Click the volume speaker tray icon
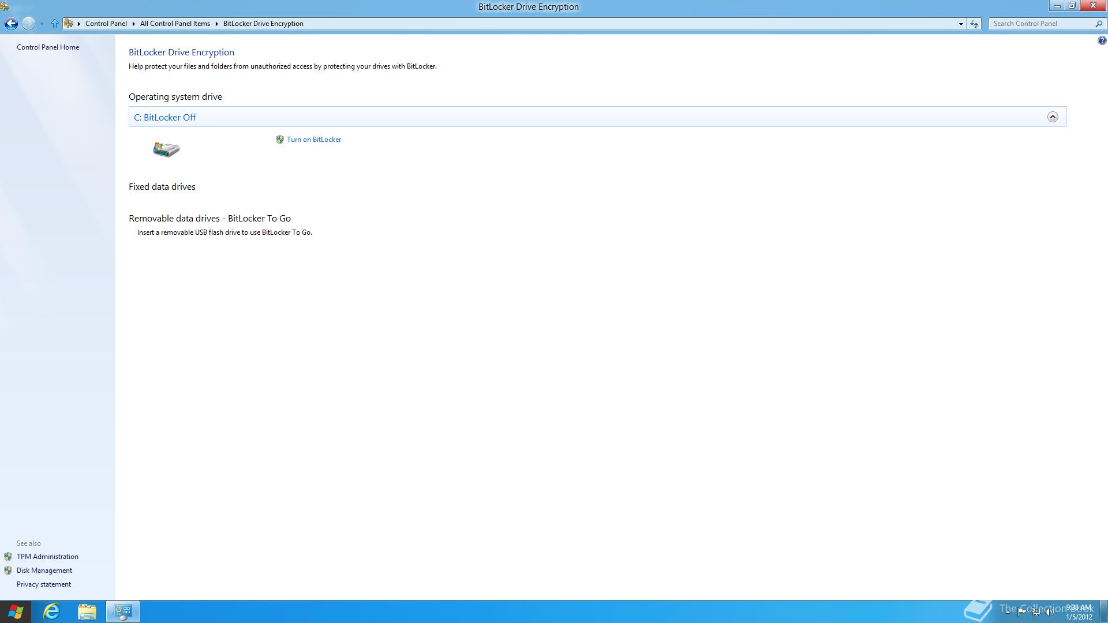Screen dimensions: 1108x623 (1050, 612)
